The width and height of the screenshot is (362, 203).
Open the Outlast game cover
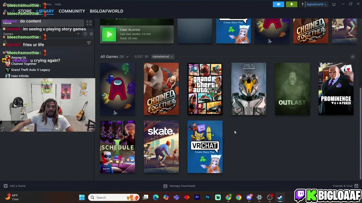coord(292,89)
